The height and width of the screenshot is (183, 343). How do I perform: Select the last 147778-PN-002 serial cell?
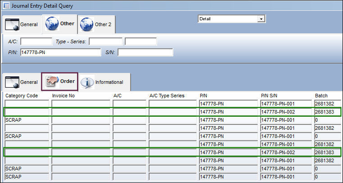tap(286, 152)
